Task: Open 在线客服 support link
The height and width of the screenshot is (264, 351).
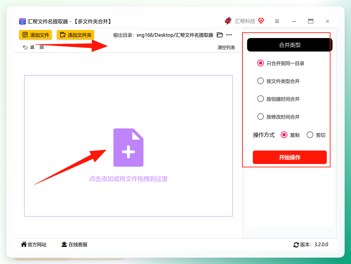Action: [x=74, y=244]
